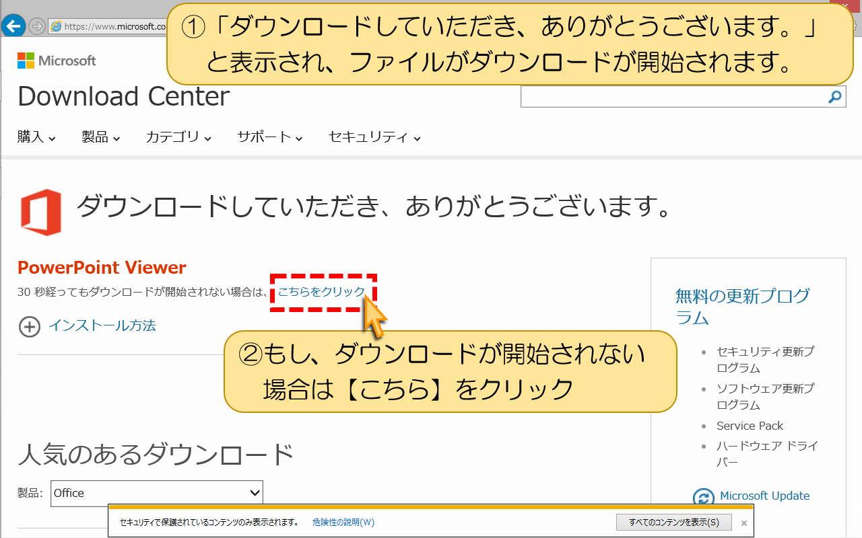Open 無料の更新プログラム link

pyautogui.click(x=743, y=306)
